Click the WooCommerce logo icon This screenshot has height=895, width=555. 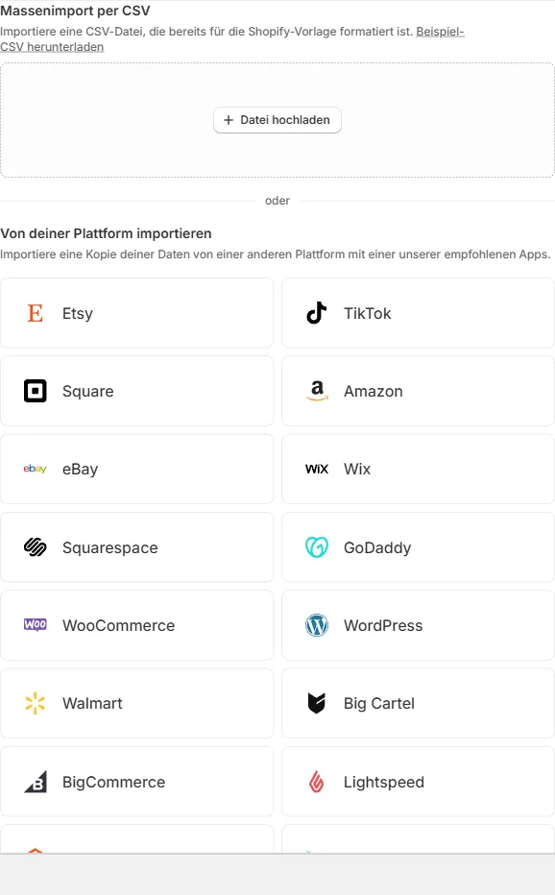(35, 624)
